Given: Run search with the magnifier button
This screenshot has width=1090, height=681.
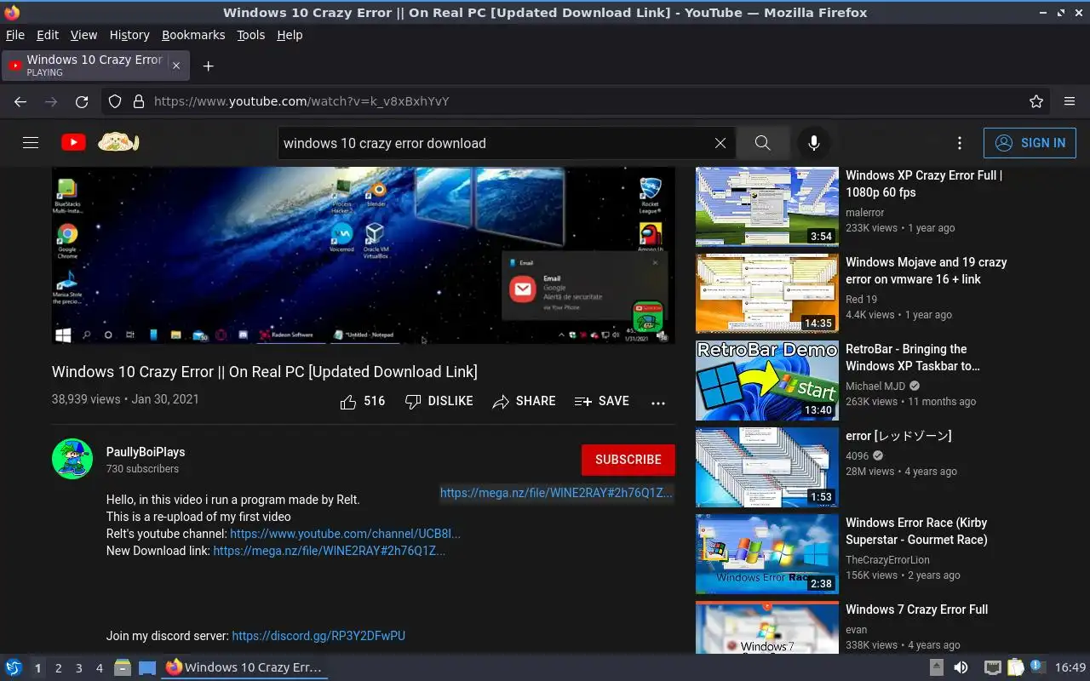Looking at the screenshot, I should coord(762,143).
